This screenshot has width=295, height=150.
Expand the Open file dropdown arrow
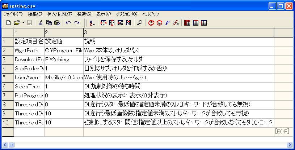(23, 23)
